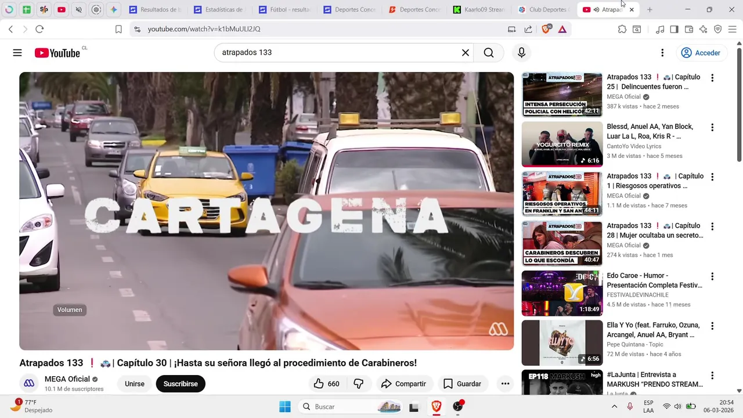Open more actions below the video

(506, 384)
